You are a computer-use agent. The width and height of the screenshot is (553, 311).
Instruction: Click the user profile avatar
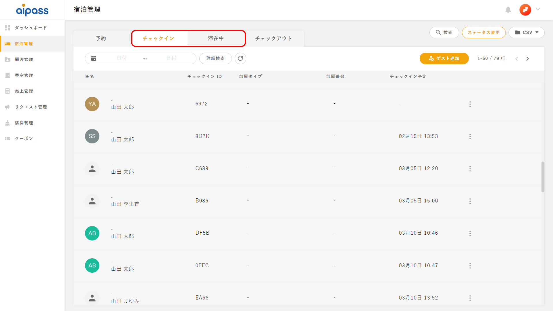click(x=525, y=10)
